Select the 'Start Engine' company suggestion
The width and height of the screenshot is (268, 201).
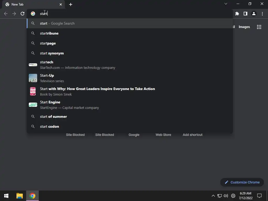click(x=130, y=105)
